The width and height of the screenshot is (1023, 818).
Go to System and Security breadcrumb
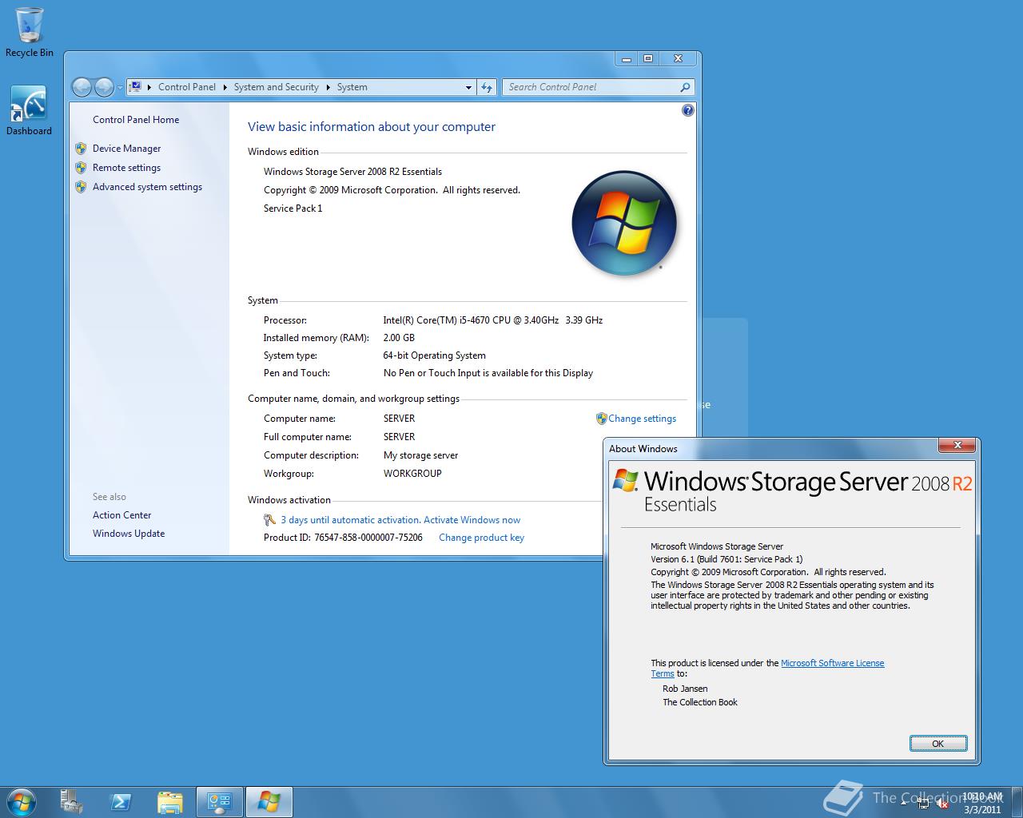277,87
